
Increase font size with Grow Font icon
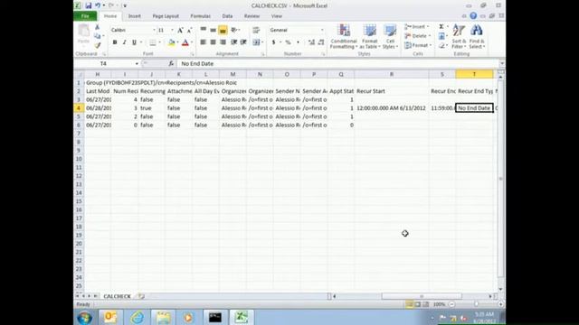(x=180, y=30)
